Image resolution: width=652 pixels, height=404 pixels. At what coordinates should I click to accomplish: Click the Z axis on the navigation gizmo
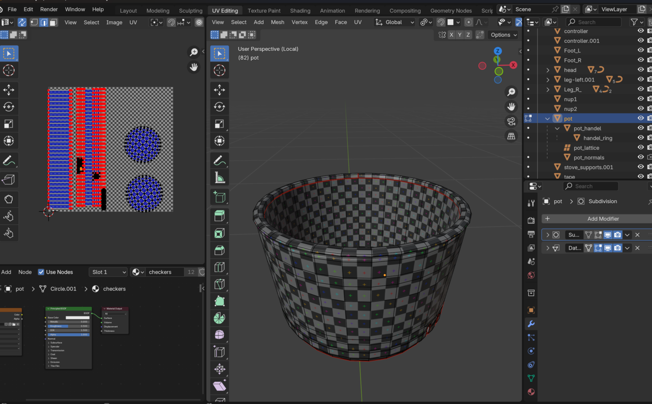pyautogui.click(x=498, y=51)
